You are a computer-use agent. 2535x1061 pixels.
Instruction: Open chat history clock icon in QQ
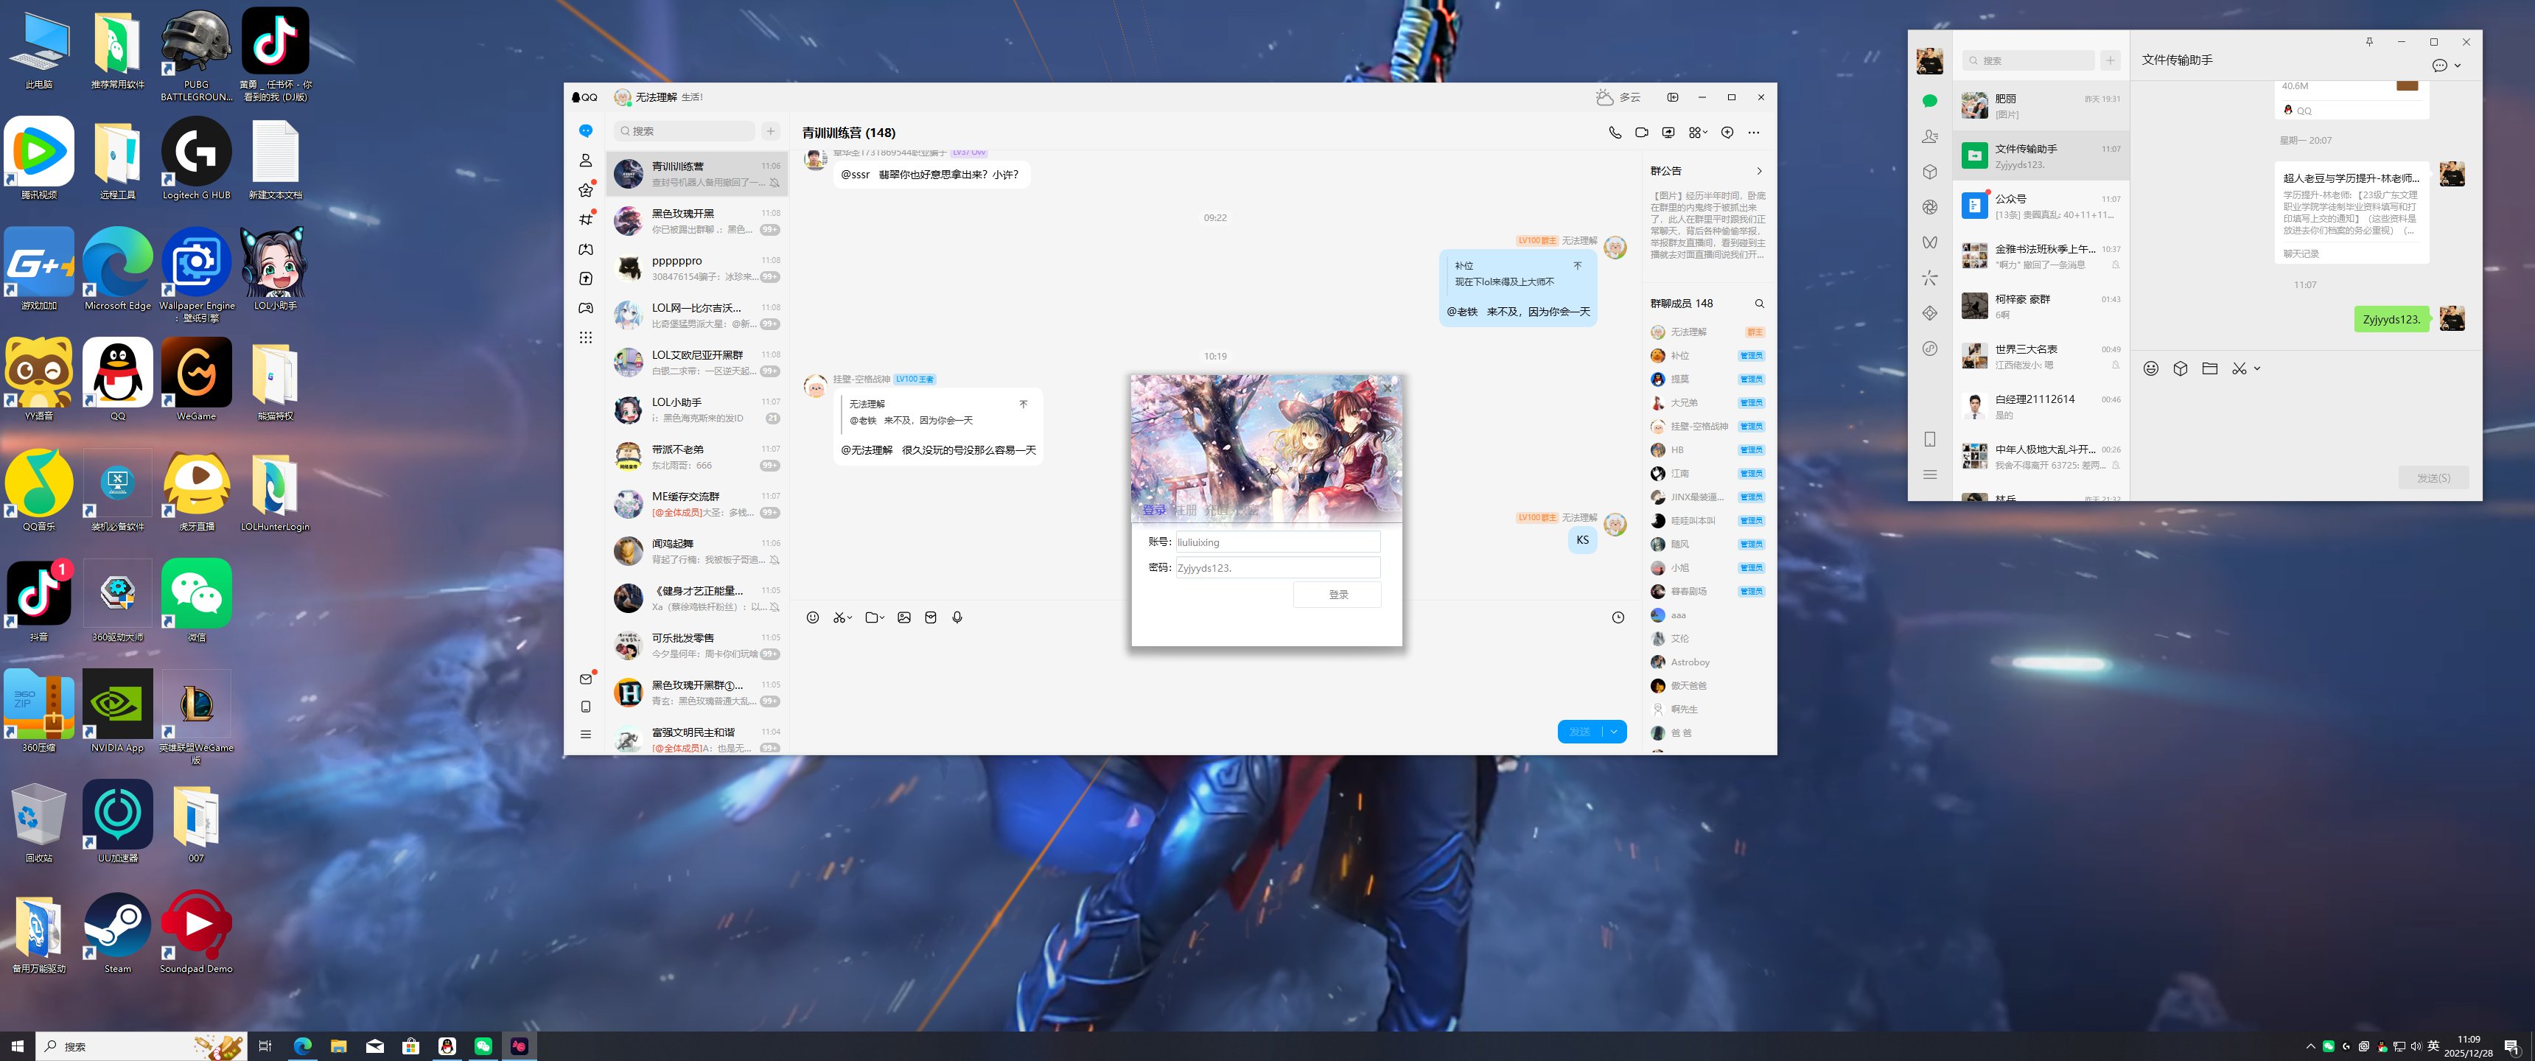click(1618, 617)
